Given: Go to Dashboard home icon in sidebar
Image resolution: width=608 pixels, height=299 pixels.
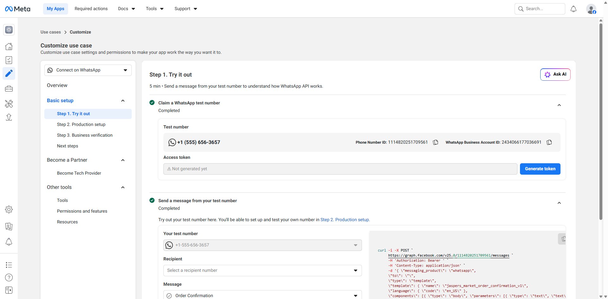Looking at the screenshot, I should click(x=9, y=47).
